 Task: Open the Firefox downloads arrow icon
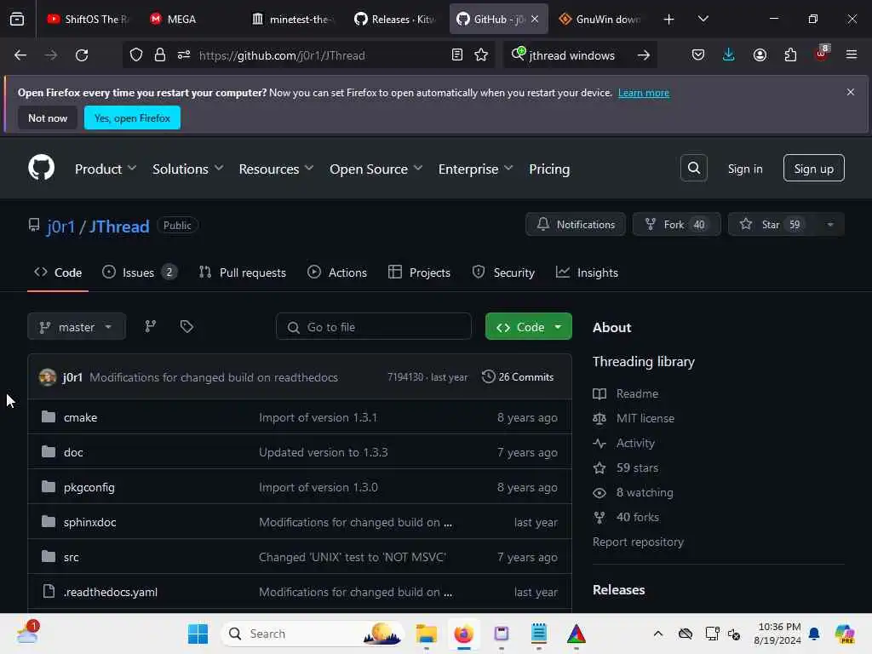pyautogui.click(x=729, y=55)
